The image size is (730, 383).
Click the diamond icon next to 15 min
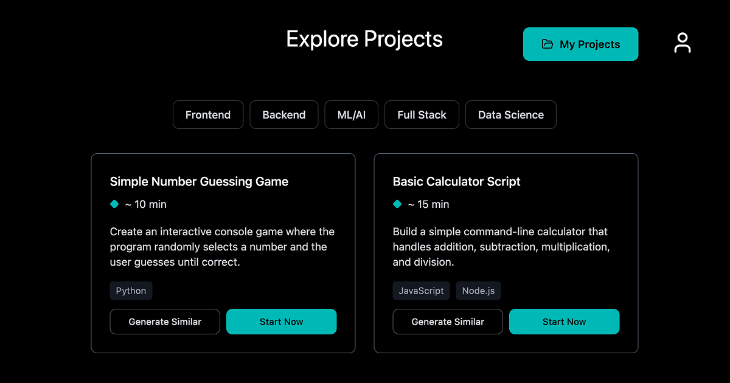397,204
